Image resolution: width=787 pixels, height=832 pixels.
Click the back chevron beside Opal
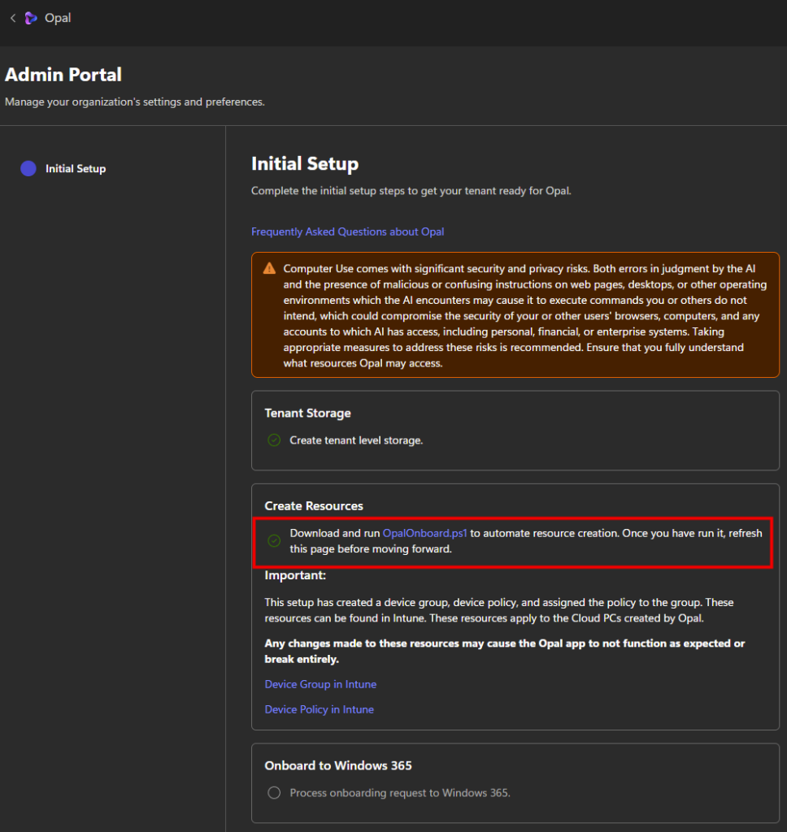(12, 18)
